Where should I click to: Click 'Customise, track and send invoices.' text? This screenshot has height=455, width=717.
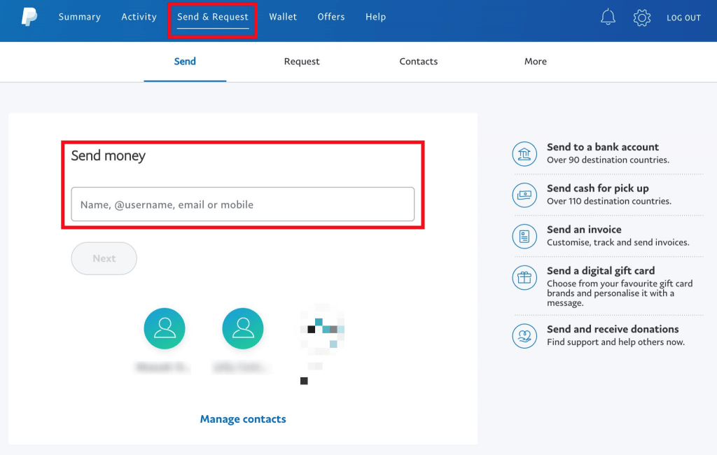pos(618,242)
